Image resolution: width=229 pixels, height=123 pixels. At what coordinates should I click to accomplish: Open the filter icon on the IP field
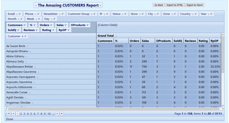(107, 14)
